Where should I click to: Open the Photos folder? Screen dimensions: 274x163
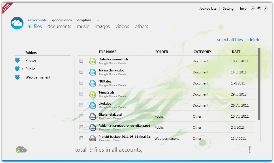point(31,60)
